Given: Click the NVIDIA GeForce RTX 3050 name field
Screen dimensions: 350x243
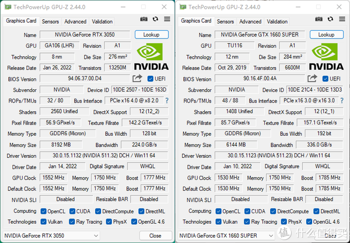Looking at the screenshot, I should coord(85,34).
